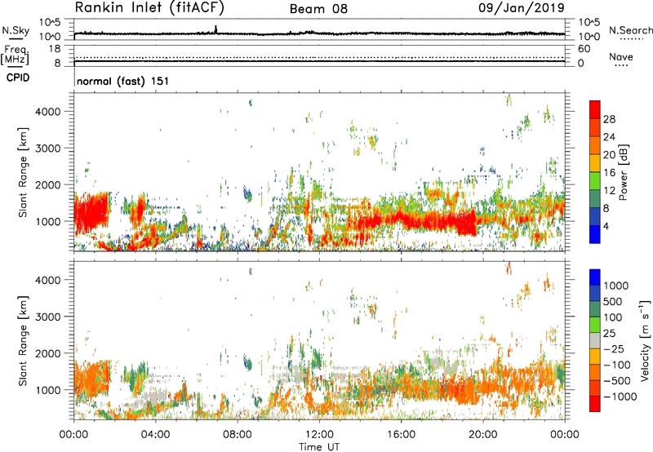Click the red top segment of the Power color bar
This screenshot has width=653, height=452.
coord(594,109)
